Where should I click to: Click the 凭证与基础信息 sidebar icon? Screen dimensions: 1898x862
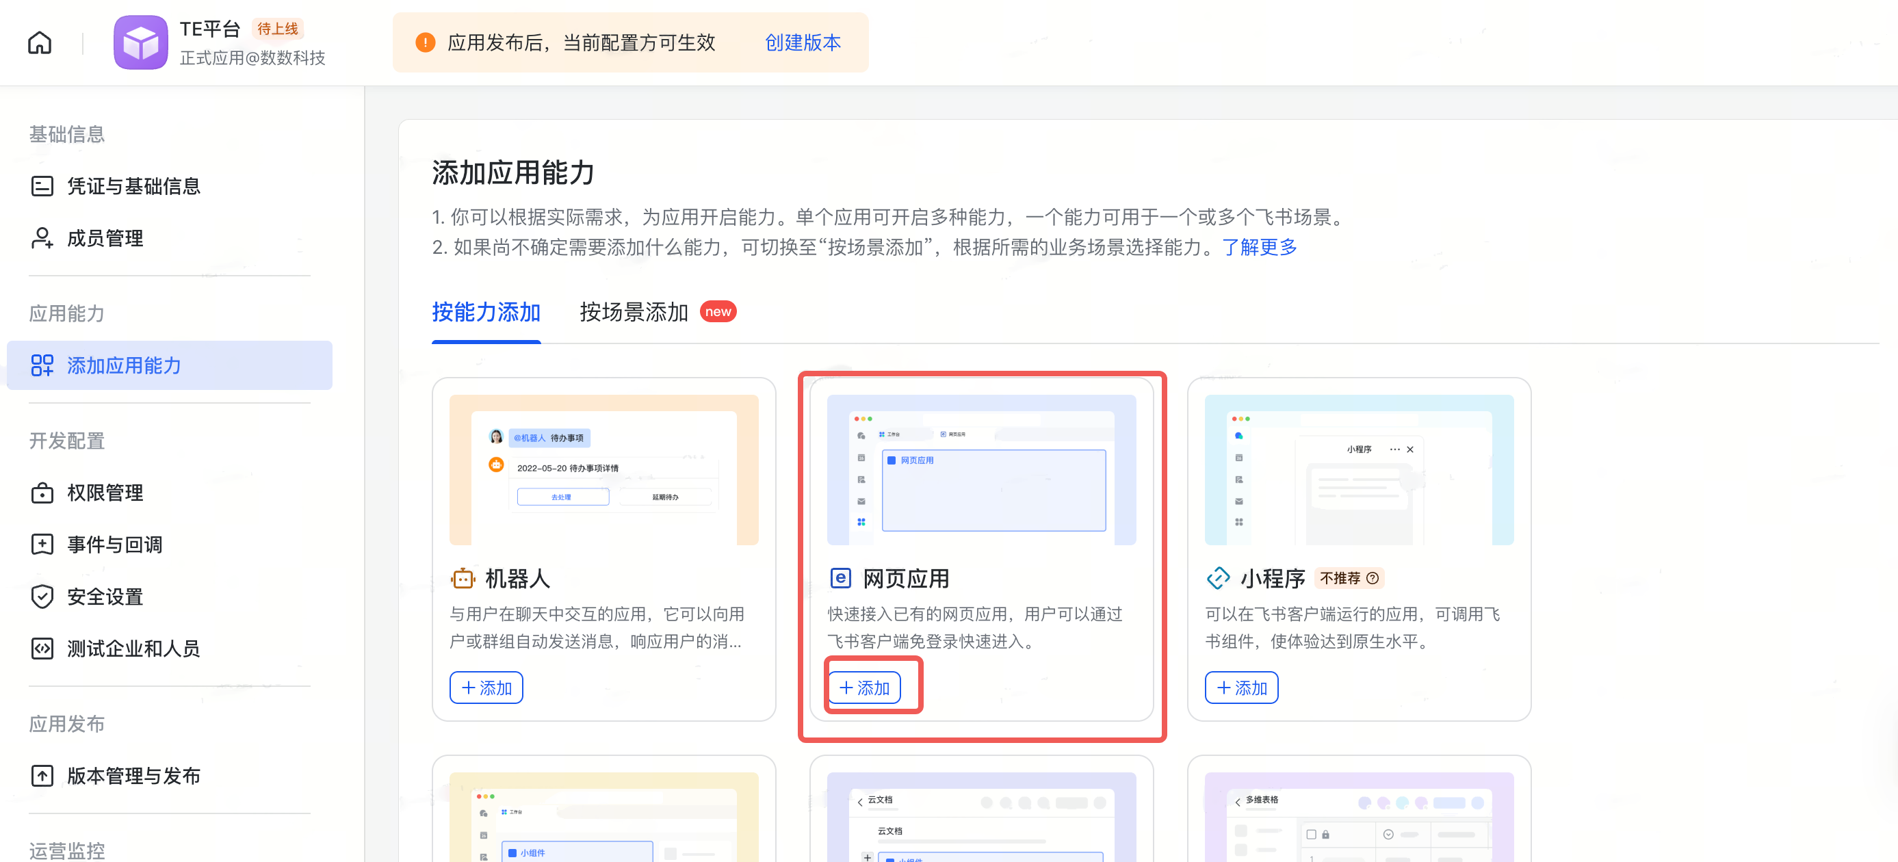[42, 185]
